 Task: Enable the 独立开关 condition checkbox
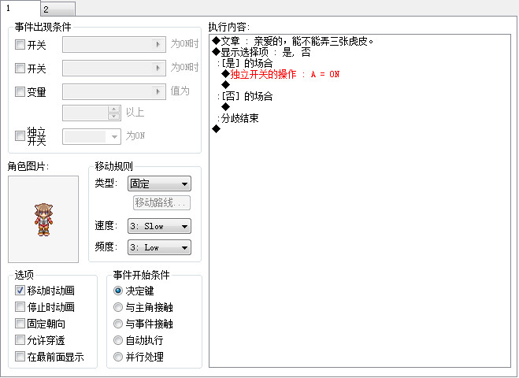(20, 135)
